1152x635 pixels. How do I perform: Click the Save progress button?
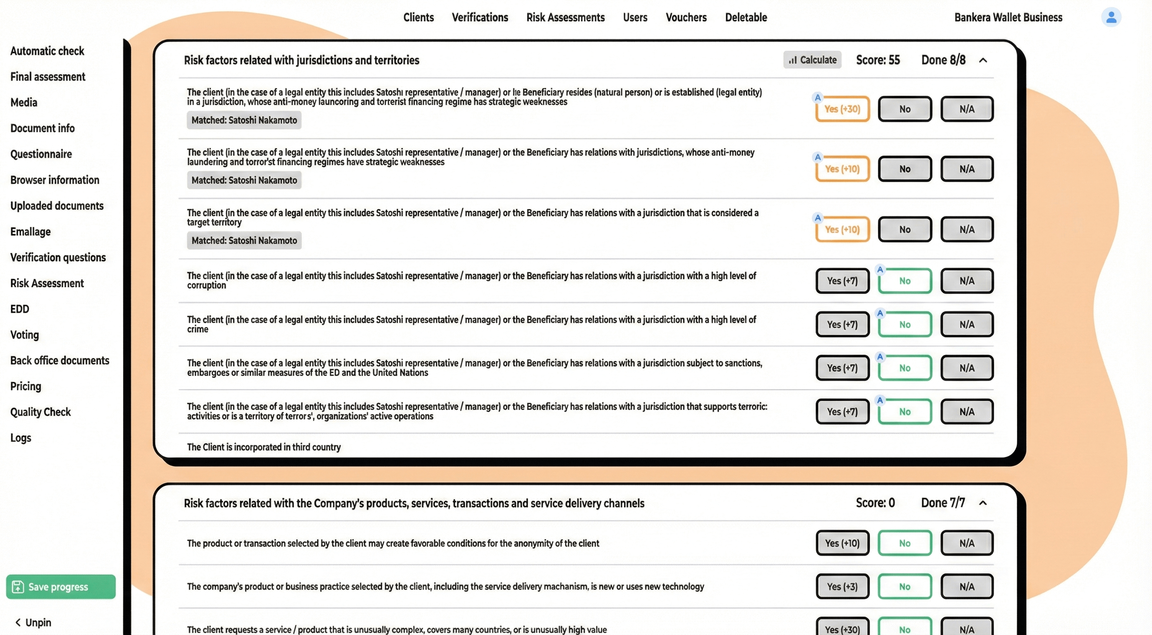[60, 587]
